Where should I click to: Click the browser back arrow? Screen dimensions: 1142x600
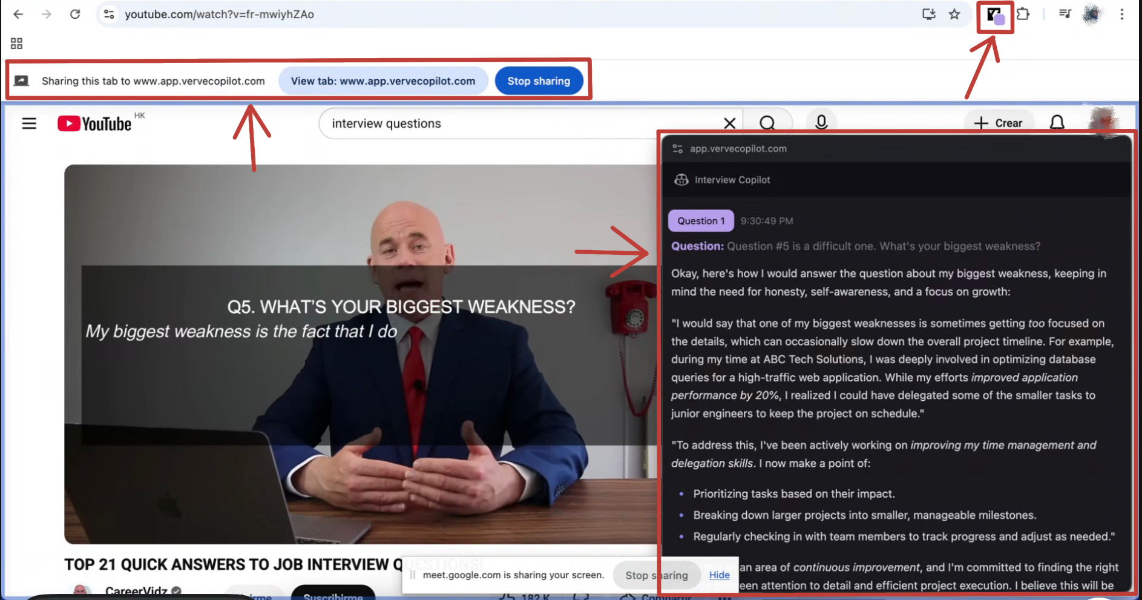tap(18, 14)
